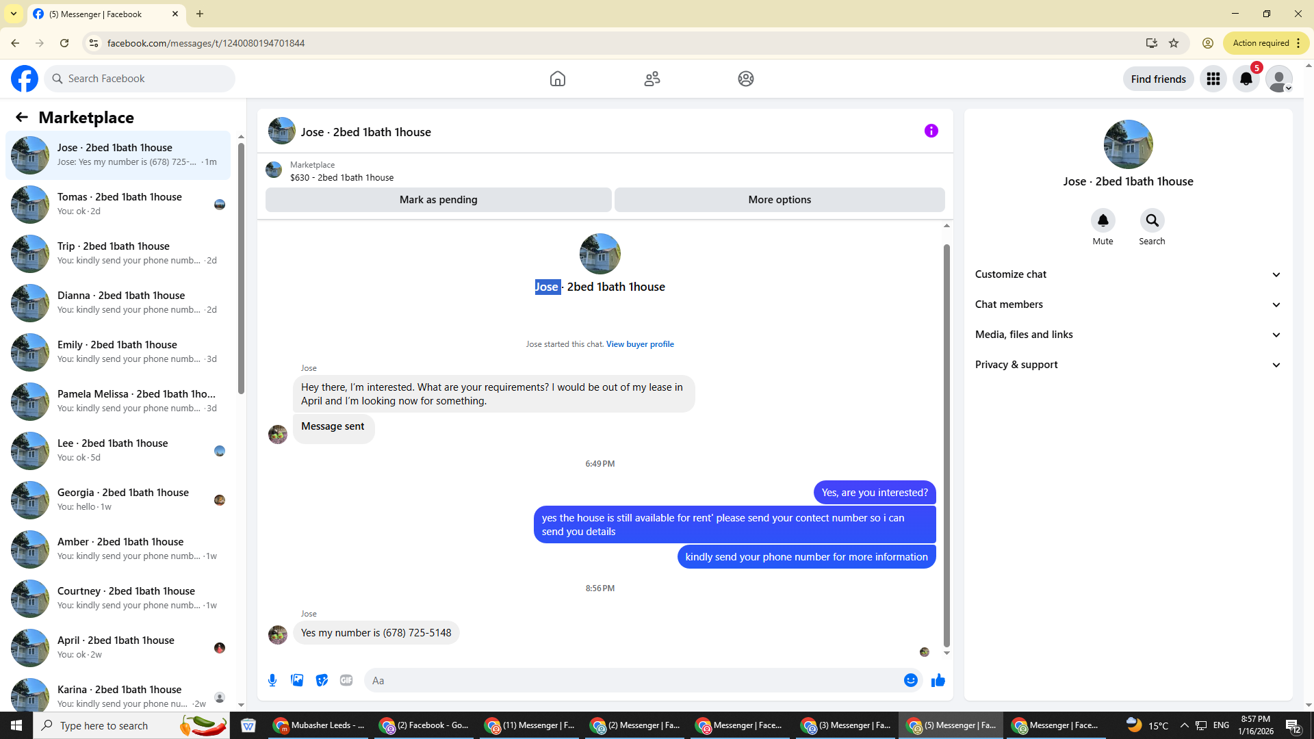Image resolution: width=1314 pixels, height=739 pixels.
Task: Open the GIF picker icon
Action: (x=346, y=680)
